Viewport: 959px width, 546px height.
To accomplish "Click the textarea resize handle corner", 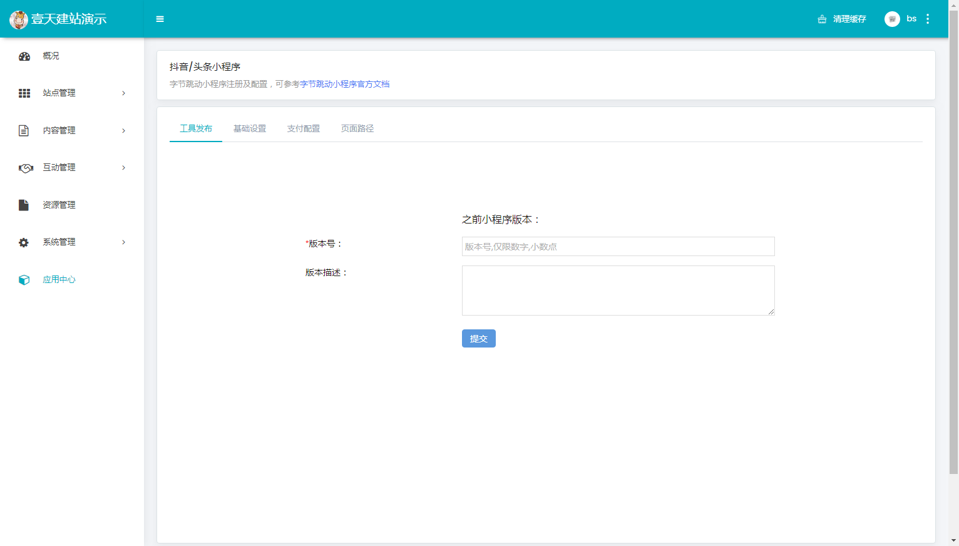I will coord(771,312).
